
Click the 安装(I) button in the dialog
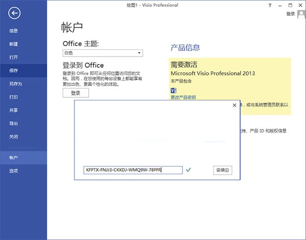click(x=222, y=170)
